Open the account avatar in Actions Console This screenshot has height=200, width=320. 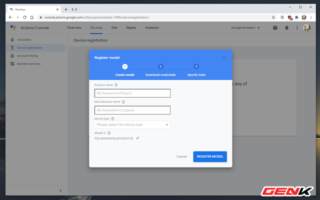coord(306,28)
